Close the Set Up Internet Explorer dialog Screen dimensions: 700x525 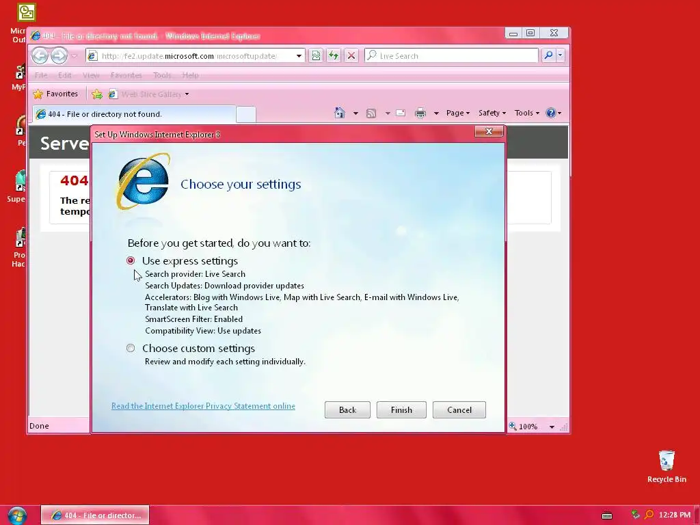(489, 131)
